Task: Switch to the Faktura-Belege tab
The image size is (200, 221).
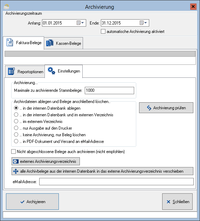Action: (x=23, y=43)
